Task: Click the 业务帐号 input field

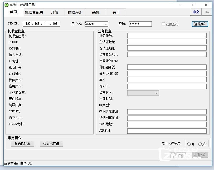Action: pyautogui.click(x=167, y=35)
